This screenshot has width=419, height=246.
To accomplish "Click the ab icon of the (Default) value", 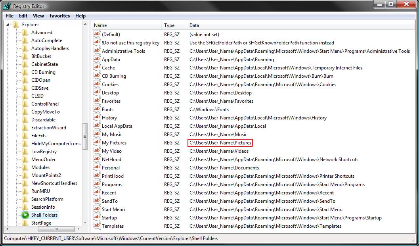I will (97, 34).
